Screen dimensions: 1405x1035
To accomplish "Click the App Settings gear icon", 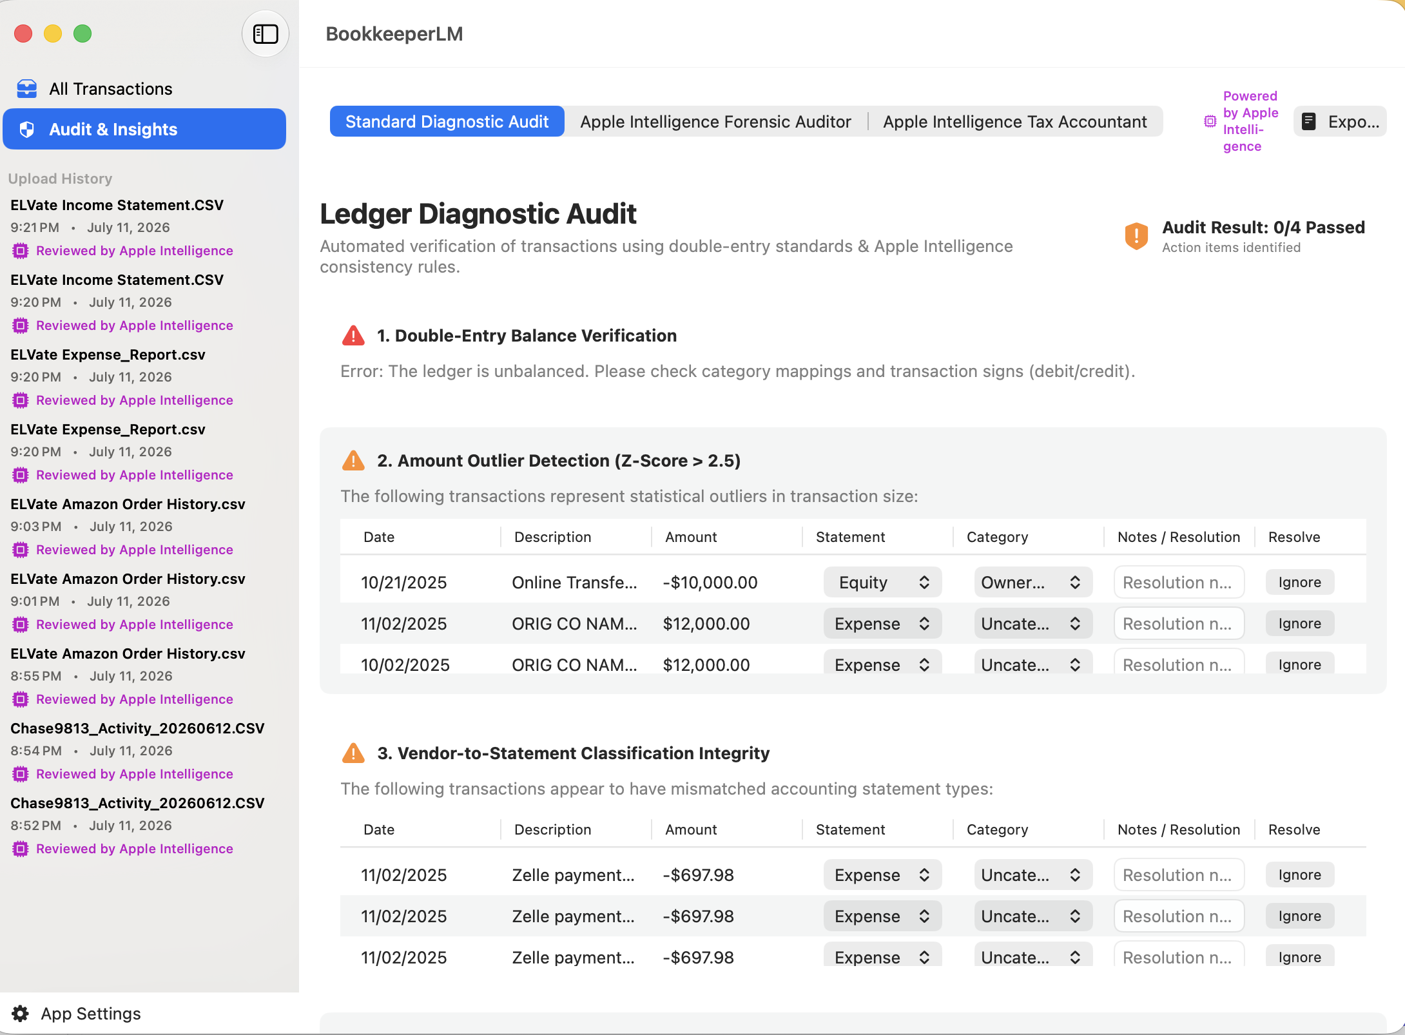I will click(21, 1014).
